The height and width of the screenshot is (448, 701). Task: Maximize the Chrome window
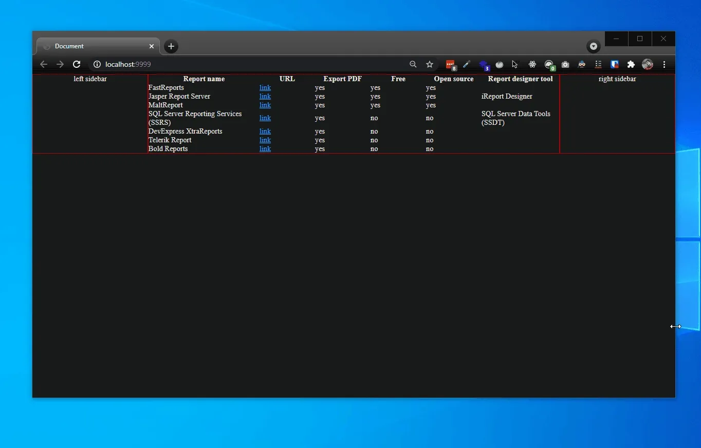pos(640,39)
